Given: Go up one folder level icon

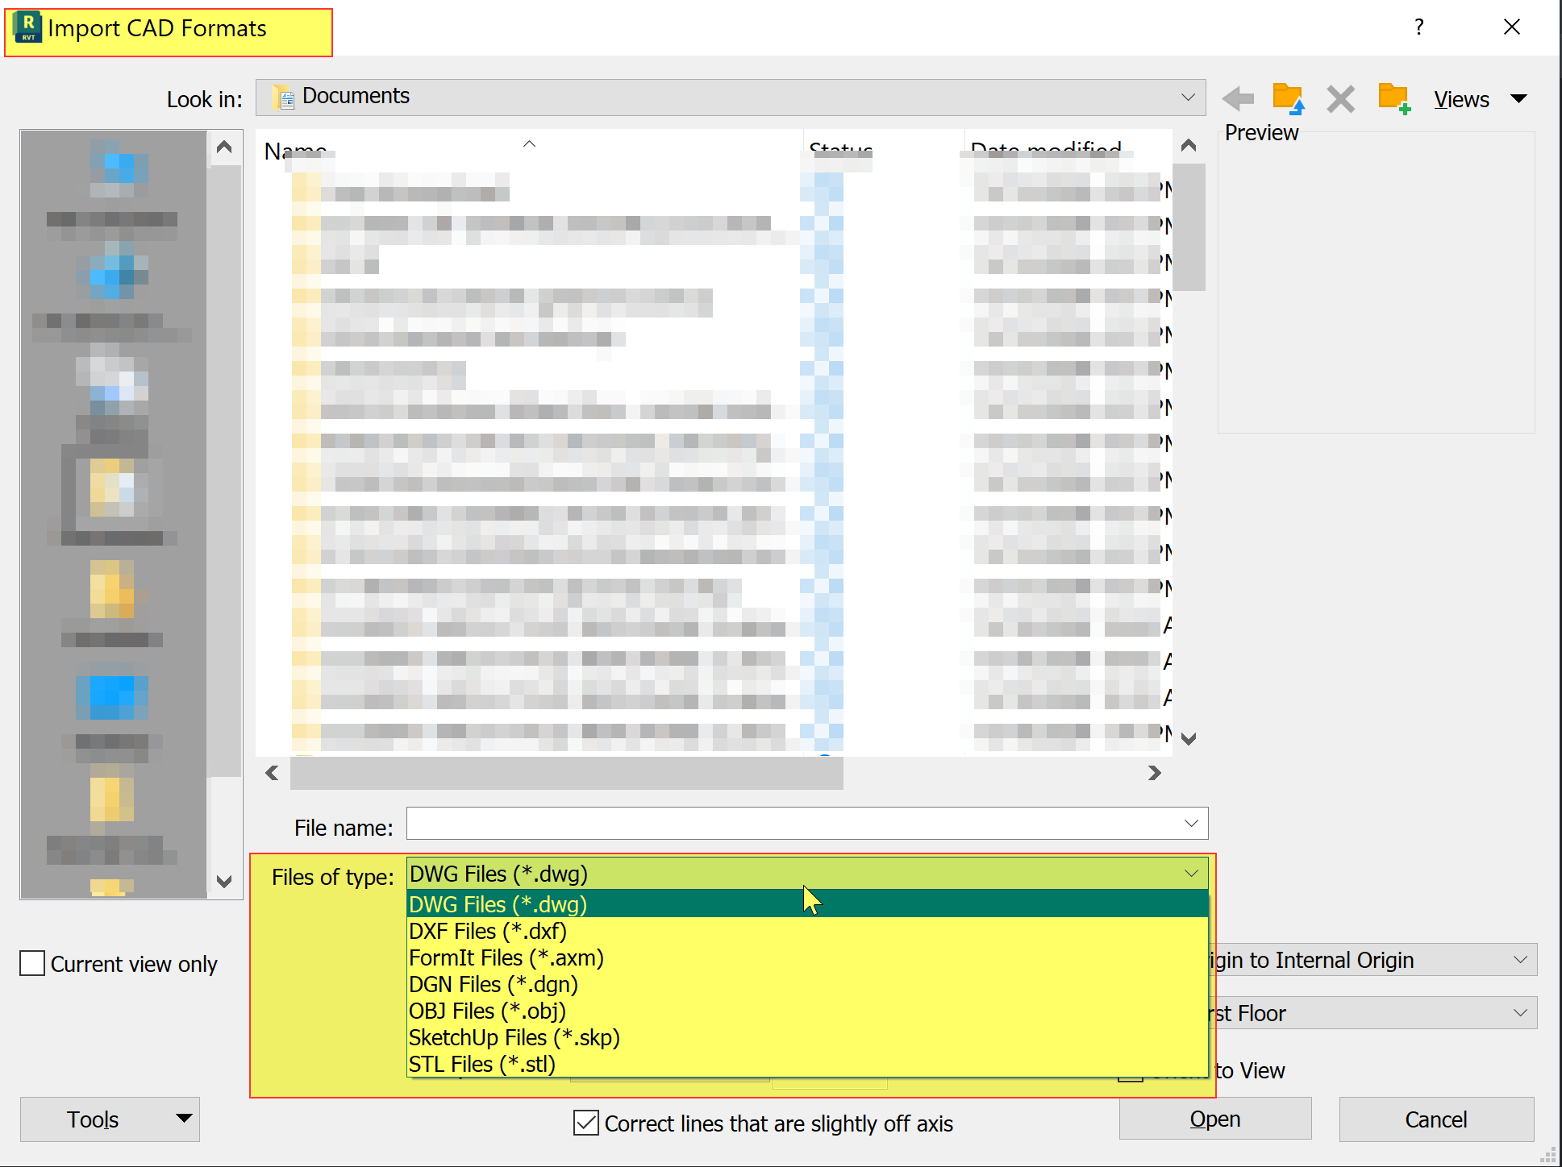Looking at the screenshot, I should tap(1288, 99).
